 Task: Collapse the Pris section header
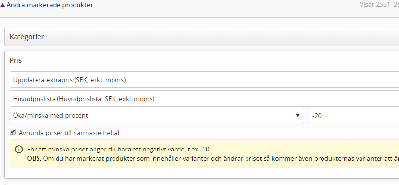coord(16,60)
